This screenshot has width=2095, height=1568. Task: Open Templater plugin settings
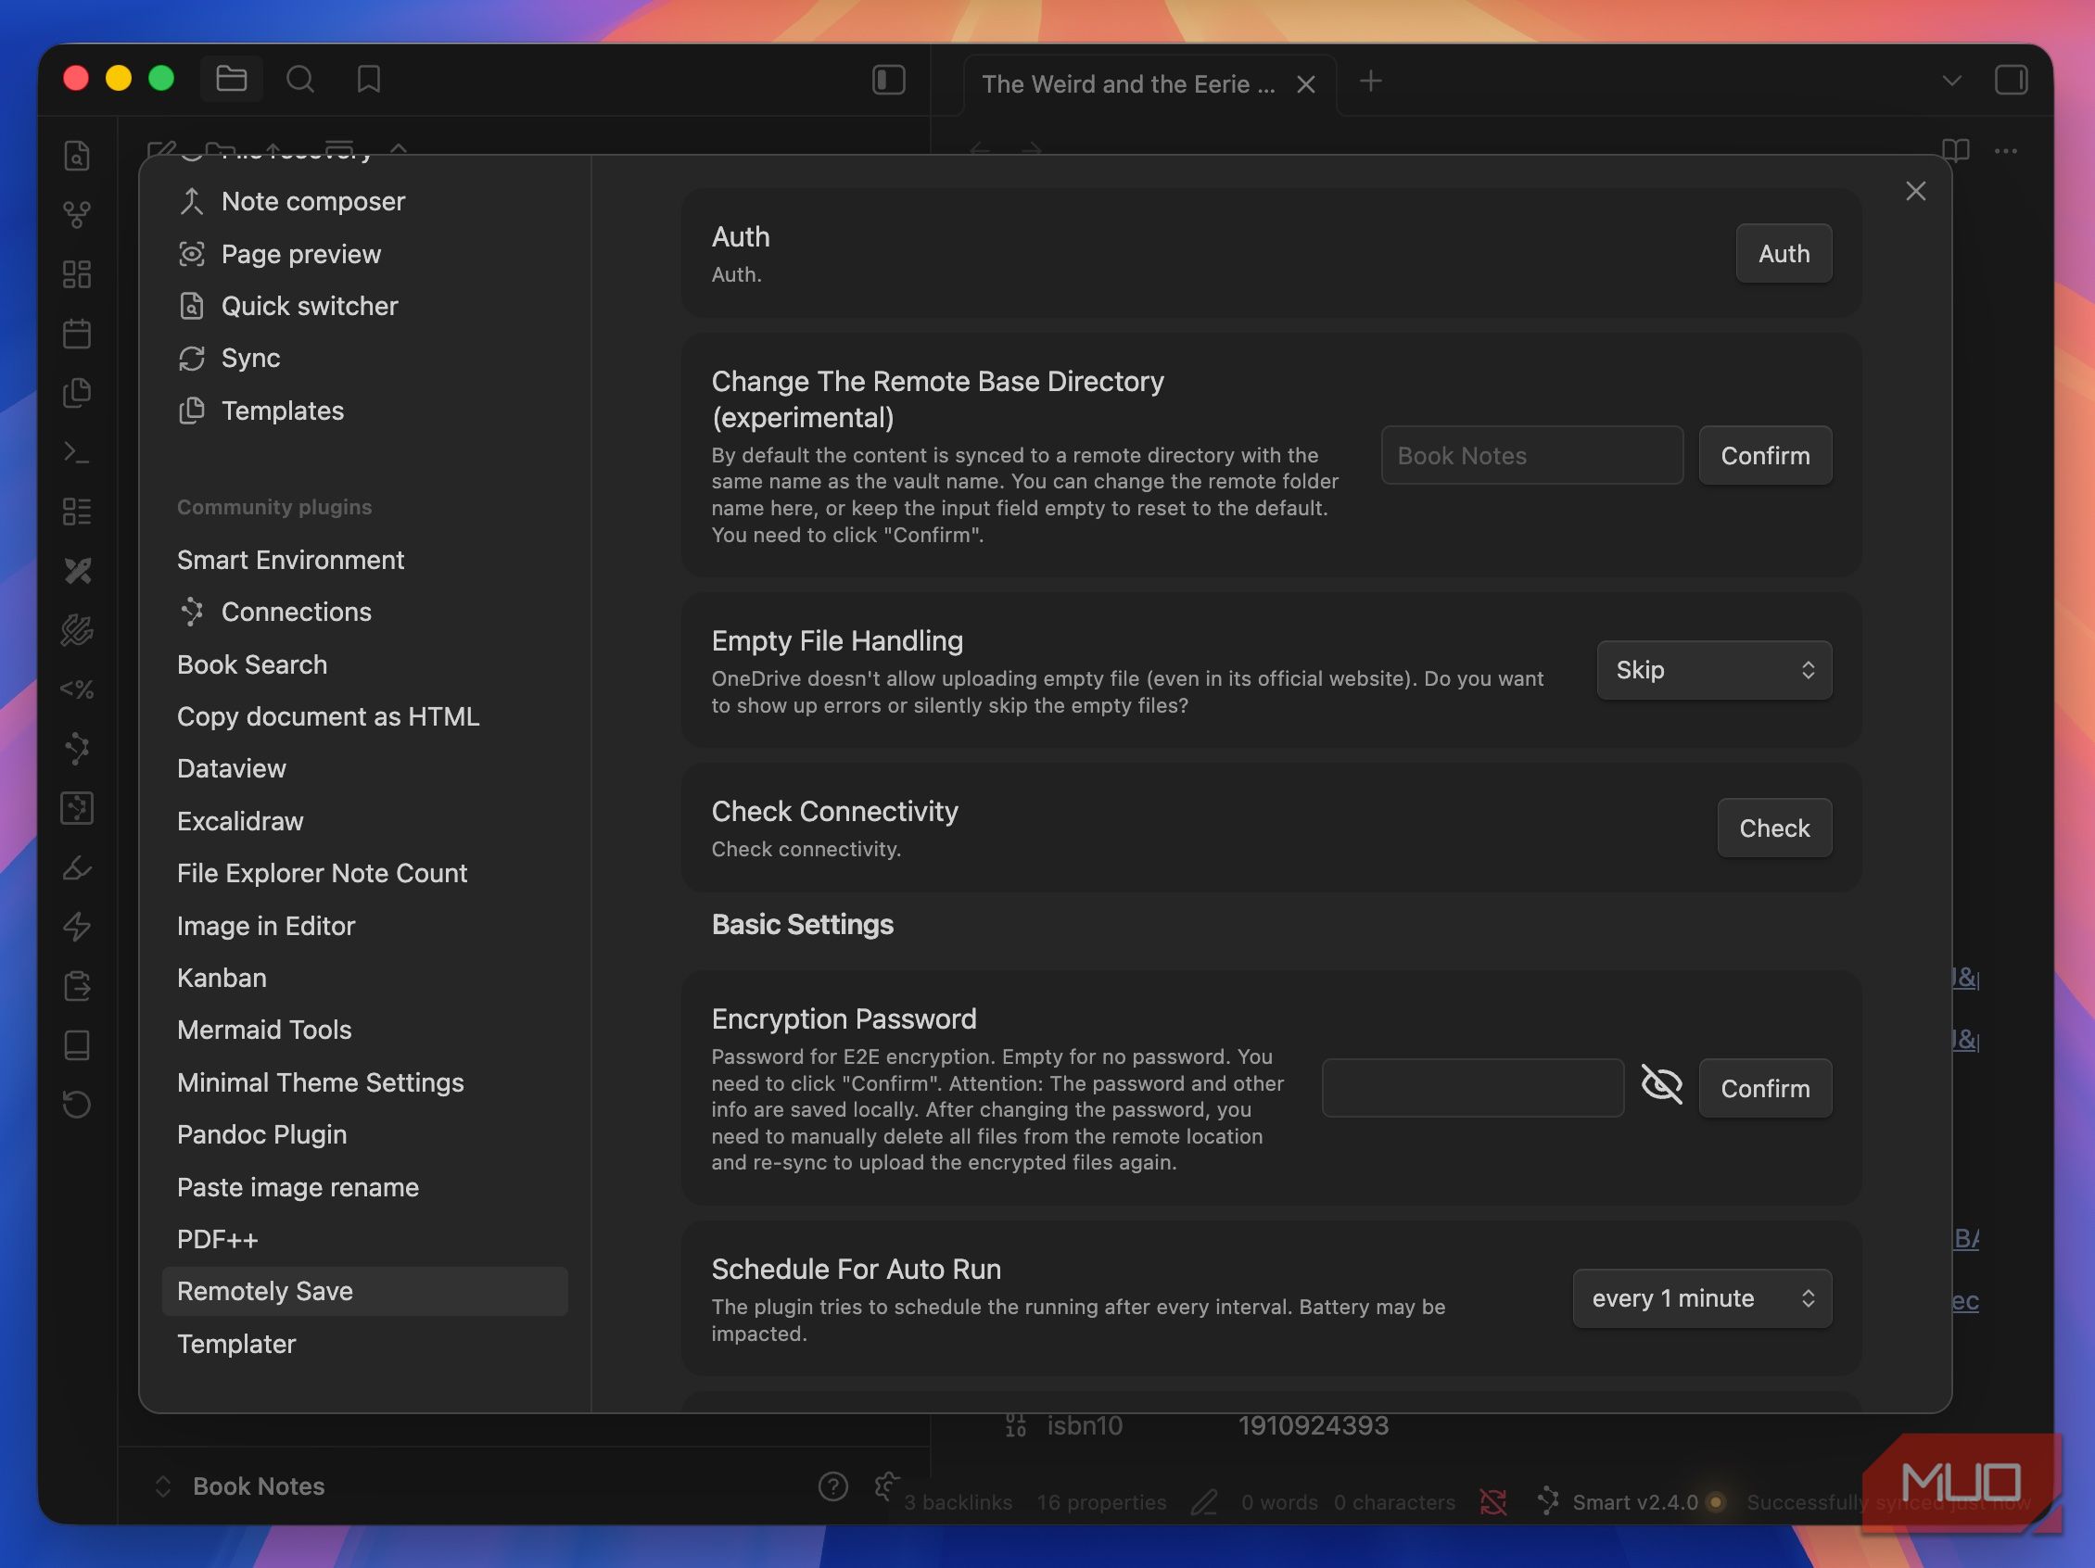point(364,1344)
